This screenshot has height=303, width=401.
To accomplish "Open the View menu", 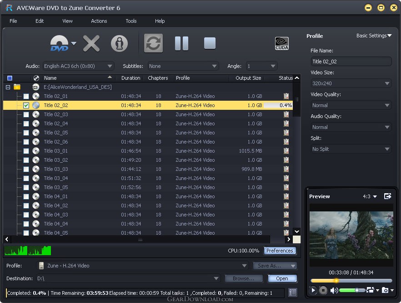I will [67, 21].
